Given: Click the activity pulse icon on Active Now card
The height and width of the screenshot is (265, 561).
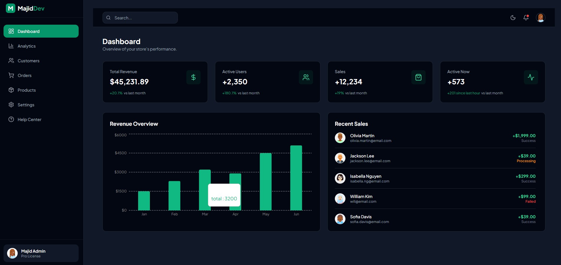Looking at the screenshot, I should tap(531, 77).
